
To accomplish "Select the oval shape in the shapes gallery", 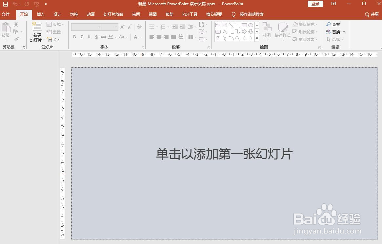I will point(251,25).
